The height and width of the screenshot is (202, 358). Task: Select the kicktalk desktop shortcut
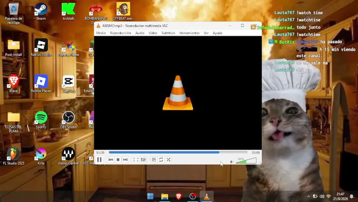coord(68,12)
